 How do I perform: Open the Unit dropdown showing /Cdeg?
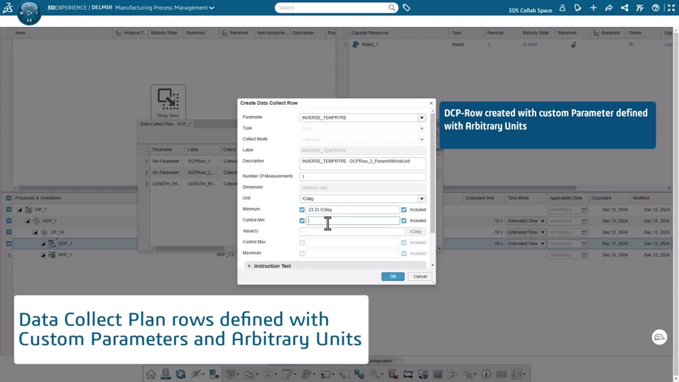(362, 198)
